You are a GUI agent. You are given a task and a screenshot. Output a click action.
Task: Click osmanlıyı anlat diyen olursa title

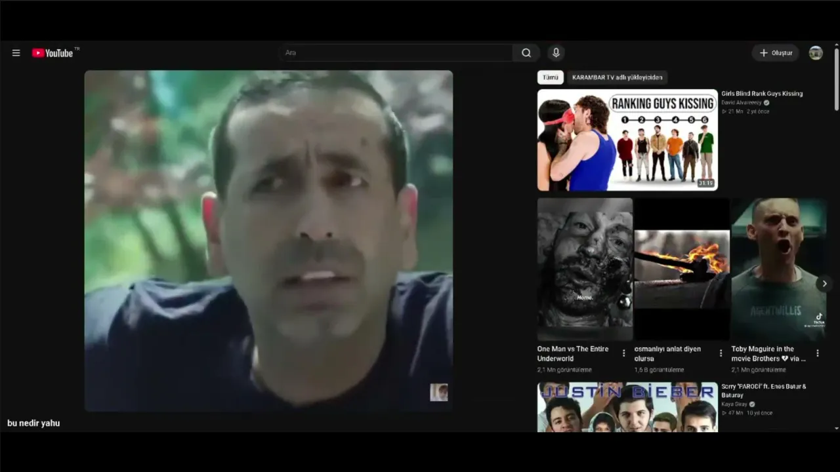(x=667, y=354)
